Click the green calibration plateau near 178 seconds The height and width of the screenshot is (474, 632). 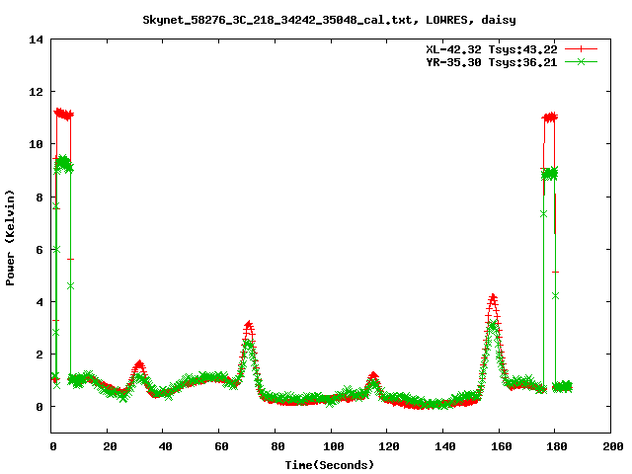tap(550, 174)
